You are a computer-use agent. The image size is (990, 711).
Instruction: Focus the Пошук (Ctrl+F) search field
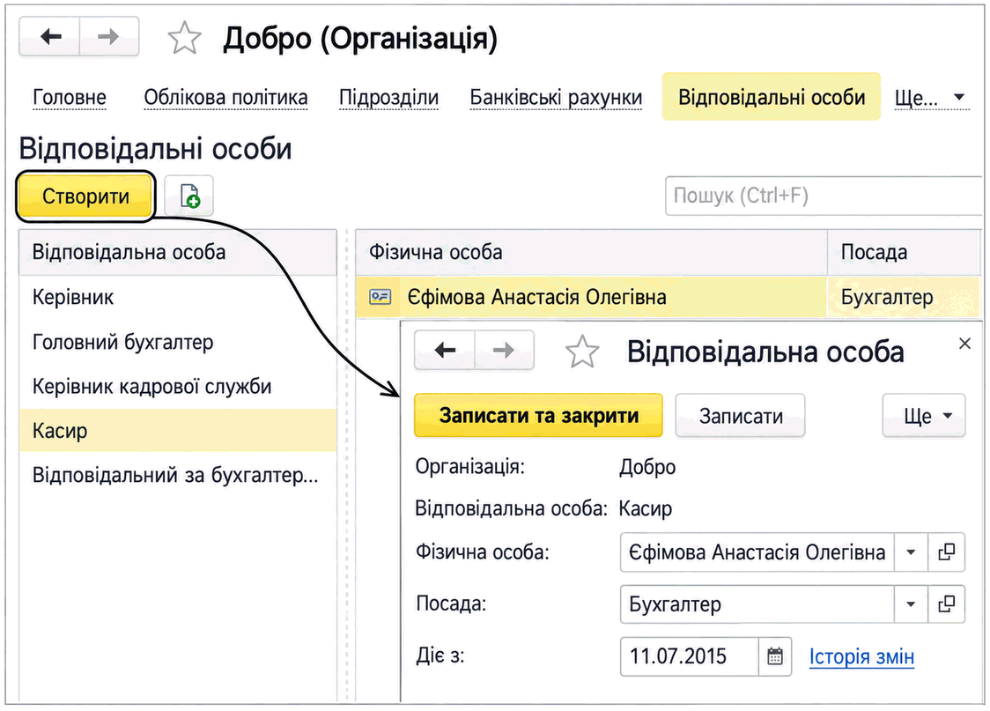tap(824, 196)
